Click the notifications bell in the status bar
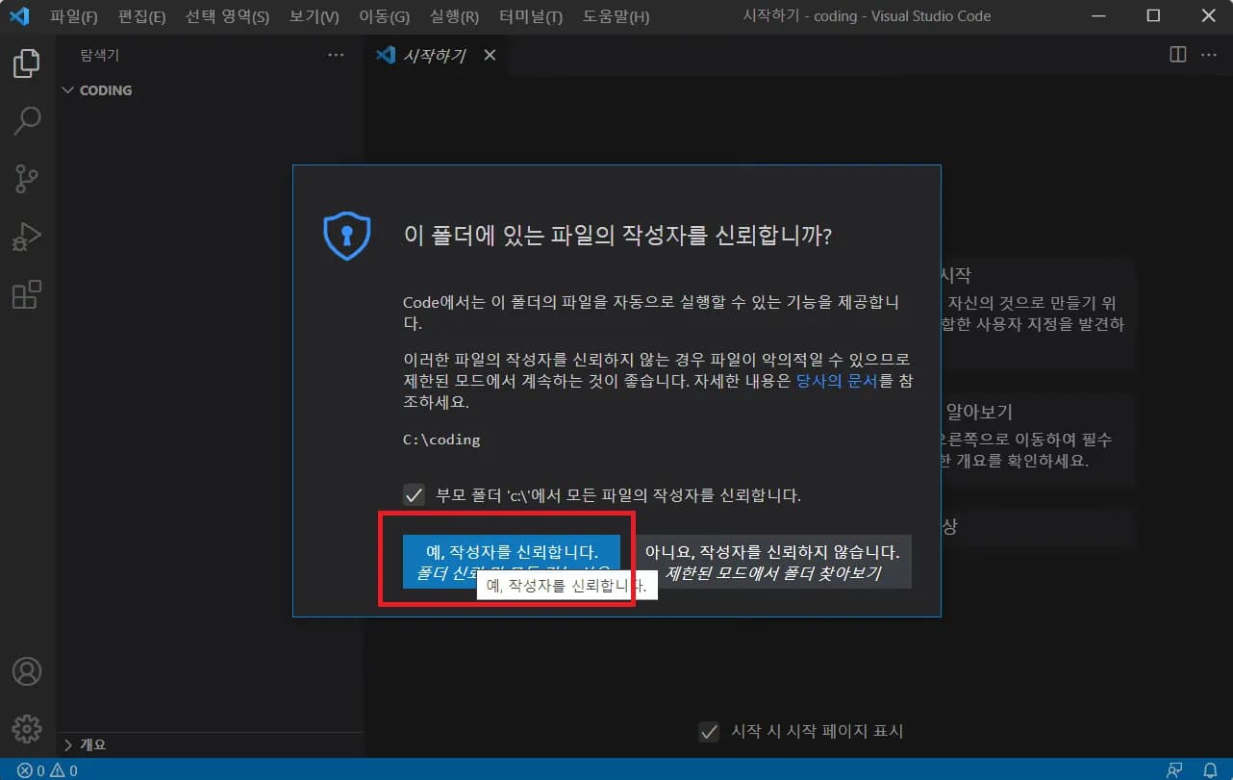The height and width of the screenshot is (780, 1233). point(1210,769)
